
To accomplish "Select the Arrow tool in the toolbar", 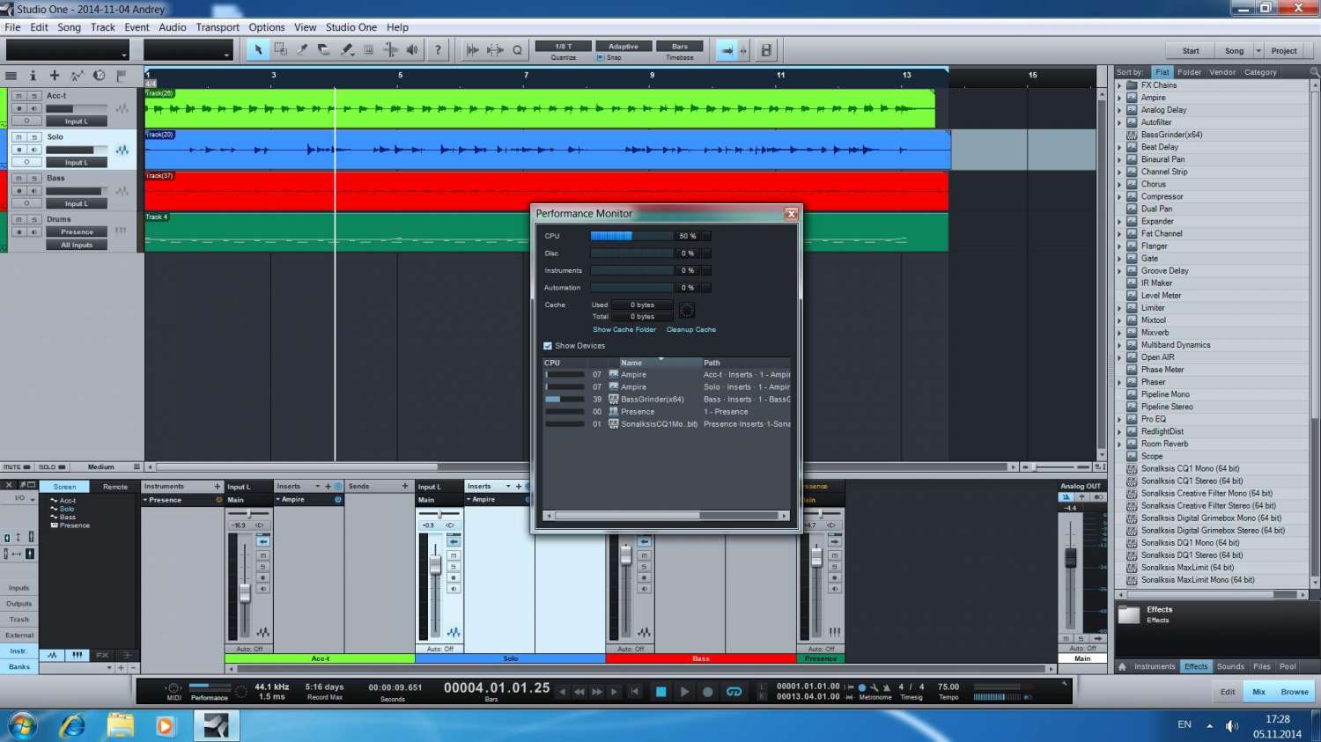I will pyautogui.click(x=258, y=50).
